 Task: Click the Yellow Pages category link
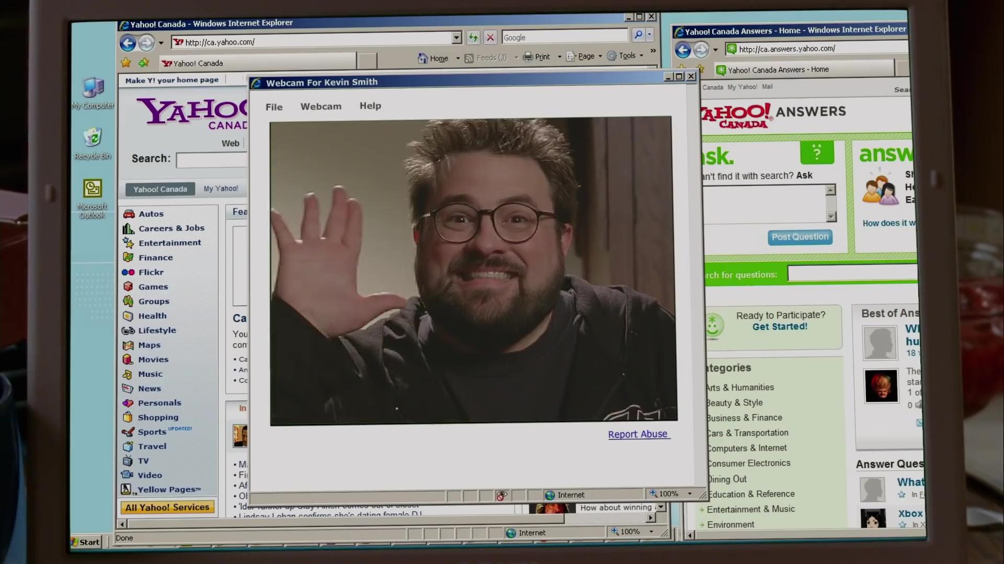click(x=169, y=489)
